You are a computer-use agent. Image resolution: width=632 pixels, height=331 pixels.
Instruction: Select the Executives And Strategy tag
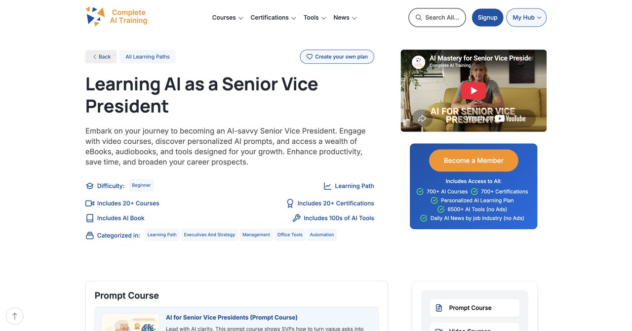click(x=209, y=235)
